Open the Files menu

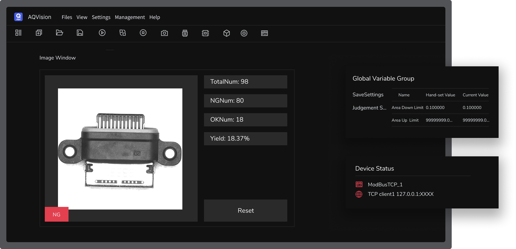click(x=67, y=17)
